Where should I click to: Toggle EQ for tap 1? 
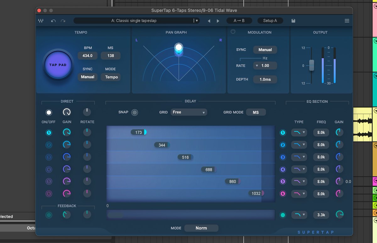point(283,133)
